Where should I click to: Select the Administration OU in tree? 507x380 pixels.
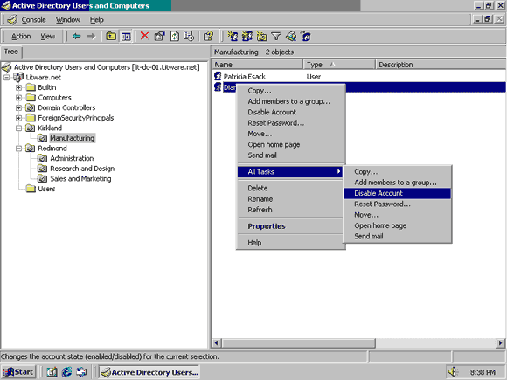click(72, 158)
